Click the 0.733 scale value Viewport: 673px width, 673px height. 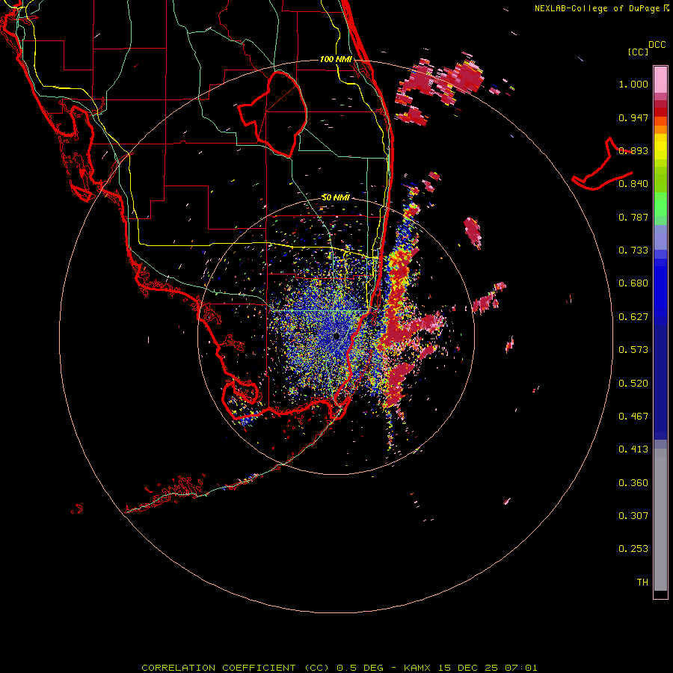point(633,251)
